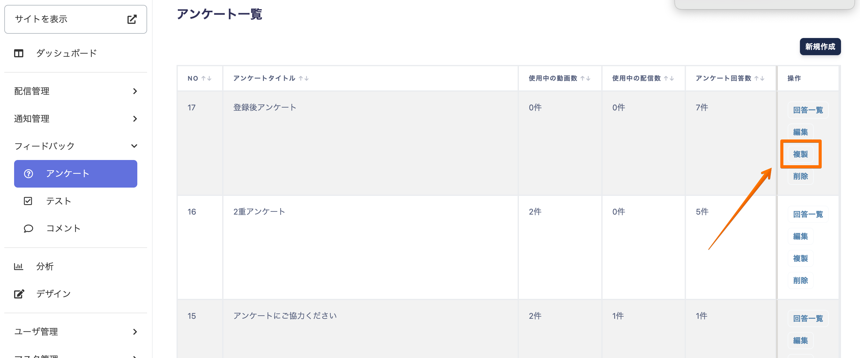Open the コメント menu item
This screenshot has width=860, height=358.
coord(63,228)
